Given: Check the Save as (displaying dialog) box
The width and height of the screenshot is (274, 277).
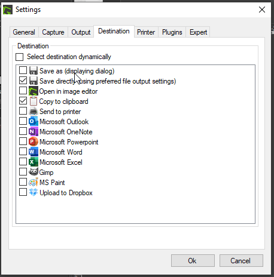Looking at the screenshot, I should (x=23, y=70).
